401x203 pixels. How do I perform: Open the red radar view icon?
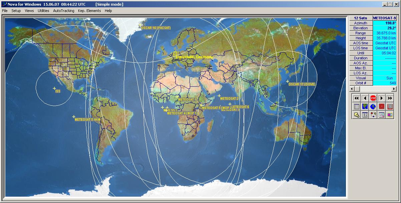pyautogui.click(x=381, y=107)
